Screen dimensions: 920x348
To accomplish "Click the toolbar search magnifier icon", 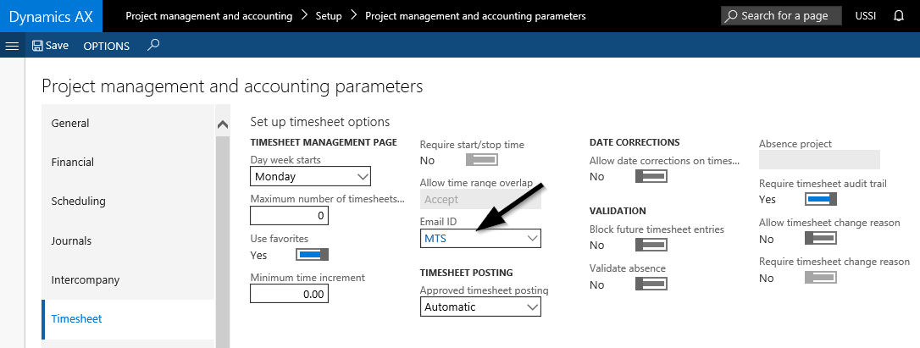I will click(x=153, y=46).
